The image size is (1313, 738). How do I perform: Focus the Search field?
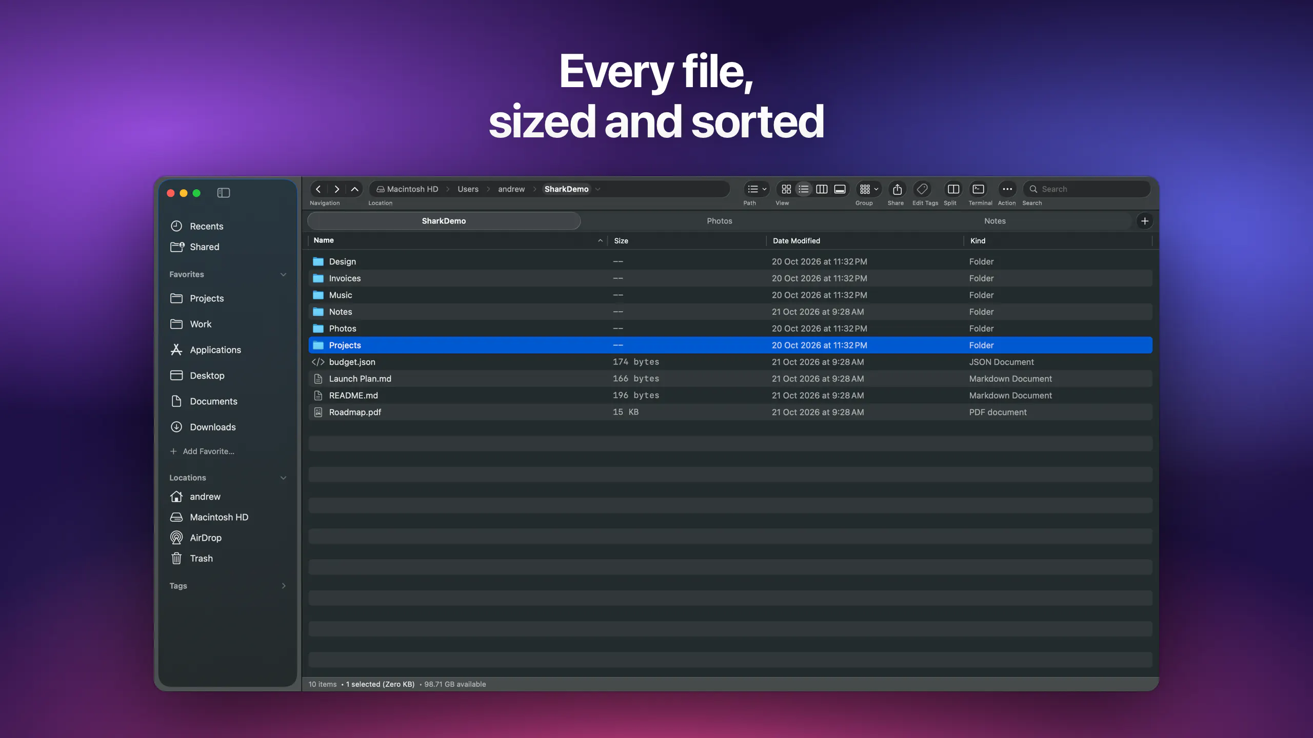pyautogui.click(x=1086, y=189)
